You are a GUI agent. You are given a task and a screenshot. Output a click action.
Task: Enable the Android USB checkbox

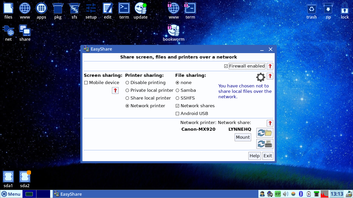click(x=177, y=114)
